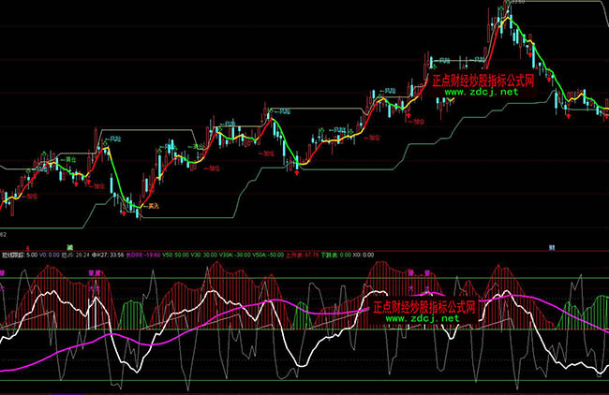Viewport: 609px width, 395px height.
Task: Open the www.zdcj.net link in indicator panel
Action: (422, 319)
